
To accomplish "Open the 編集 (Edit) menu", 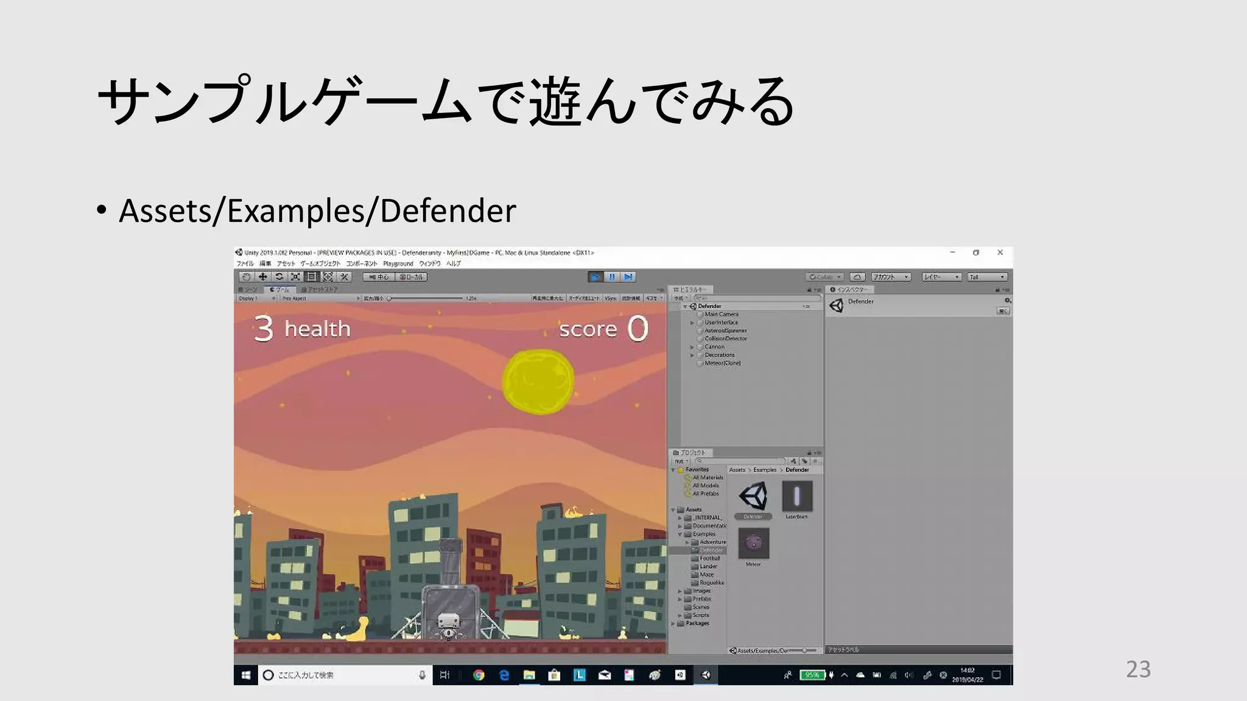I will [265, 263].
